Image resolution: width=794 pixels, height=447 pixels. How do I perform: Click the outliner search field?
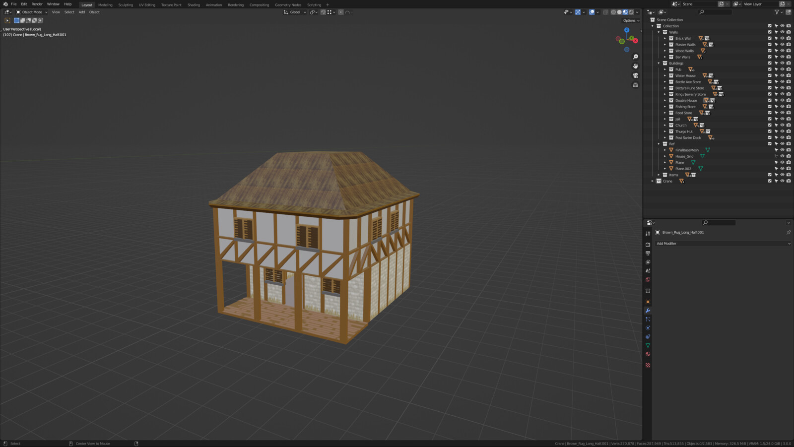(x=715, y=12)
